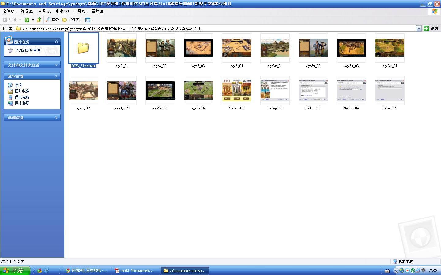Click the 转到 Go button

pyautogui.click(x=431, y=28)
